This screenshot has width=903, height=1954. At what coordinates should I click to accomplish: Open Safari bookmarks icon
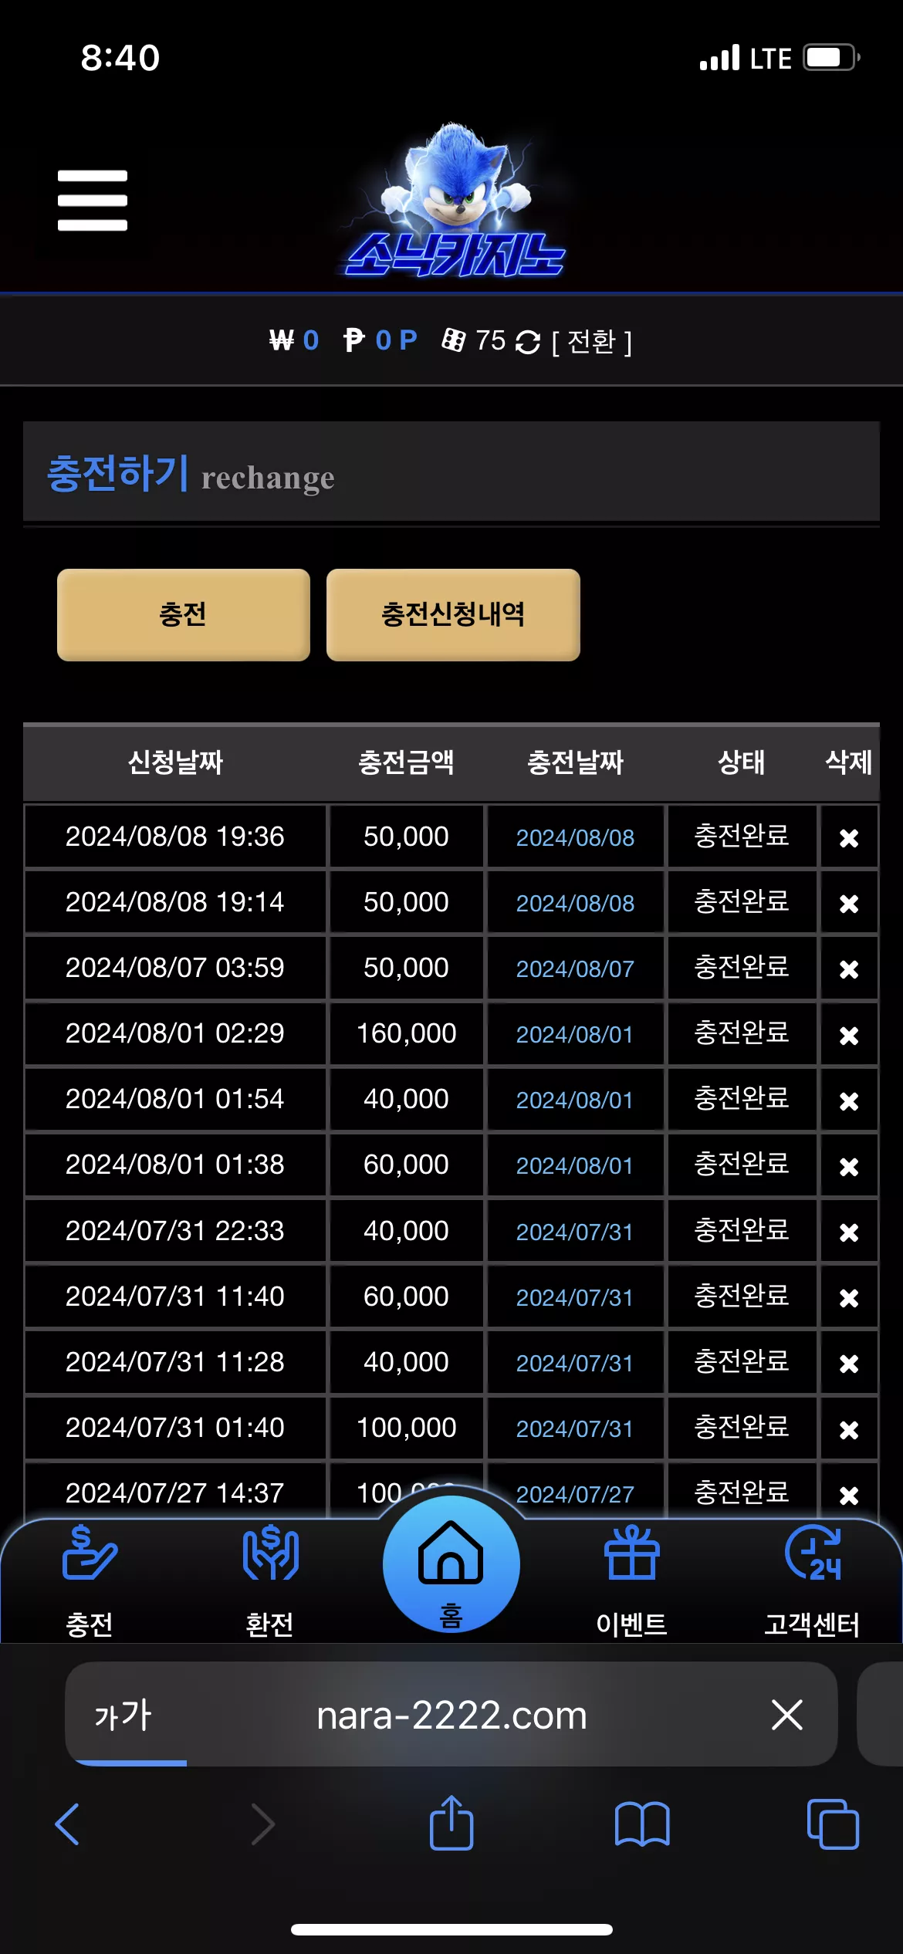pos(642,1824)
